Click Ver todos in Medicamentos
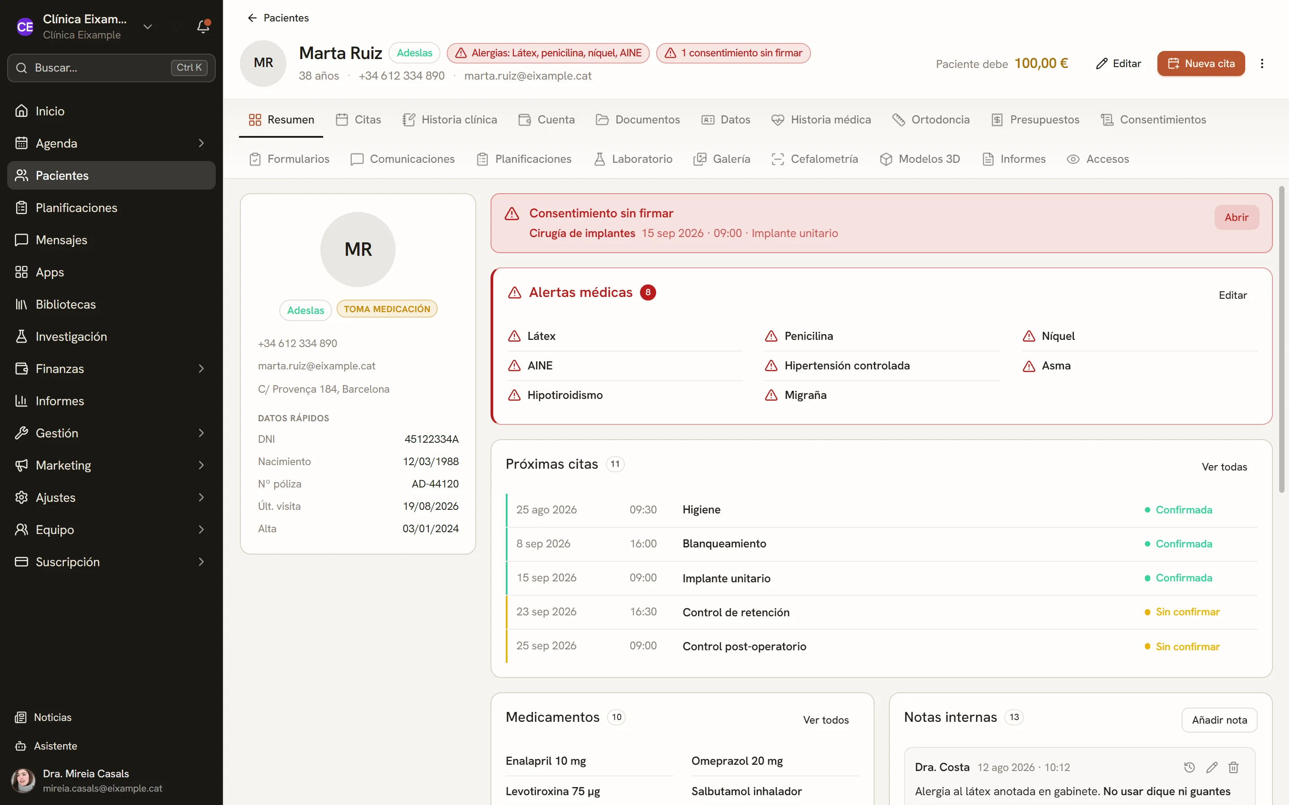 (826, 720)
